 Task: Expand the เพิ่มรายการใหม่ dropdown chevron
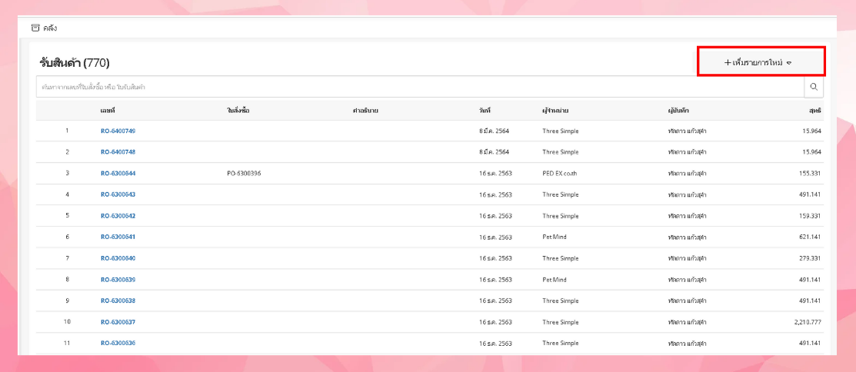pos(789,63)
